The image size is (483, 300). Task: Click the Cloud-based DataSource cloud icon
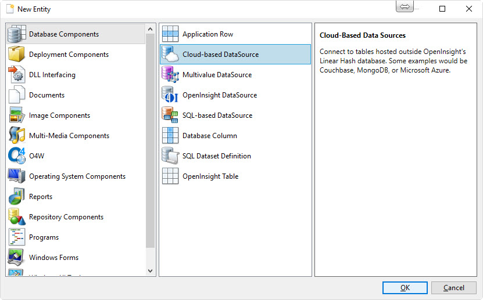(170, 54)
